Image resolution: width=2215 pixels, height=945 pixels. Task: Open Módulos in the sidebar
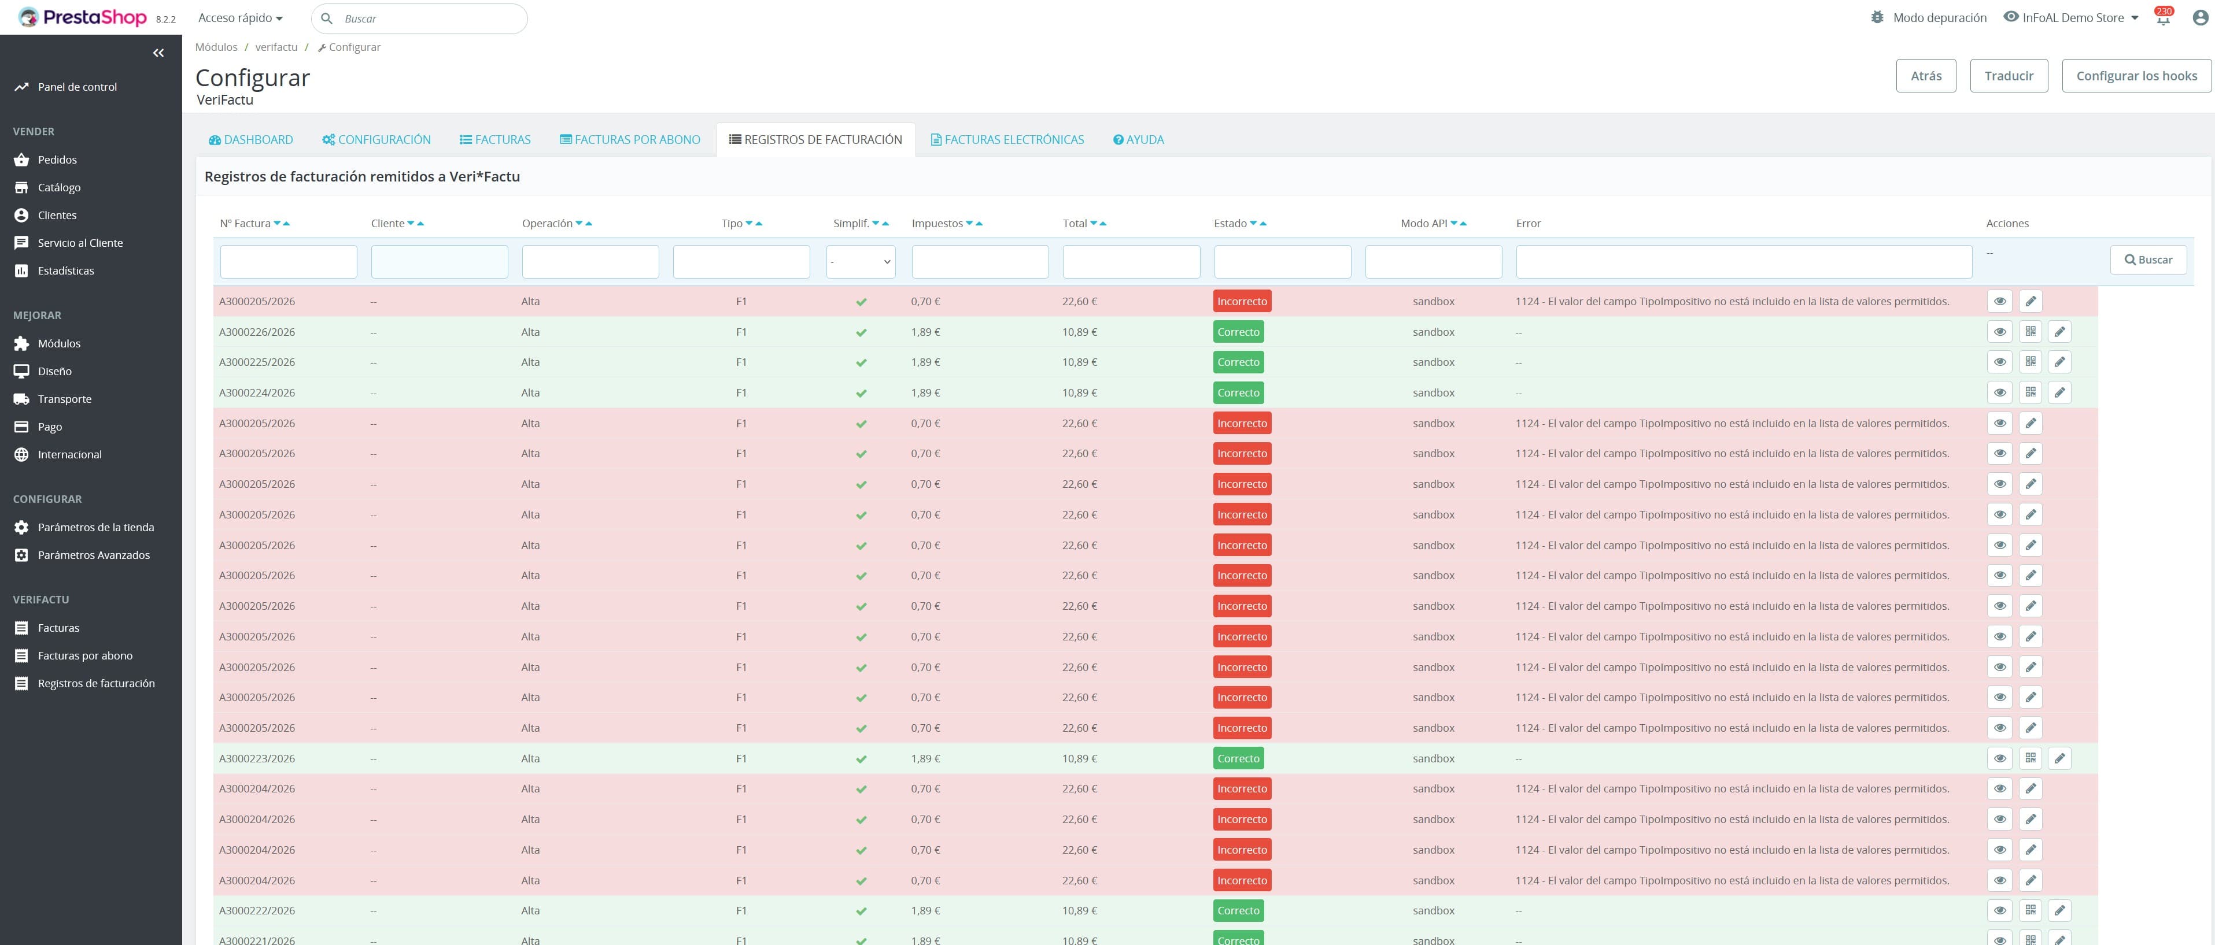pos(58,344)
